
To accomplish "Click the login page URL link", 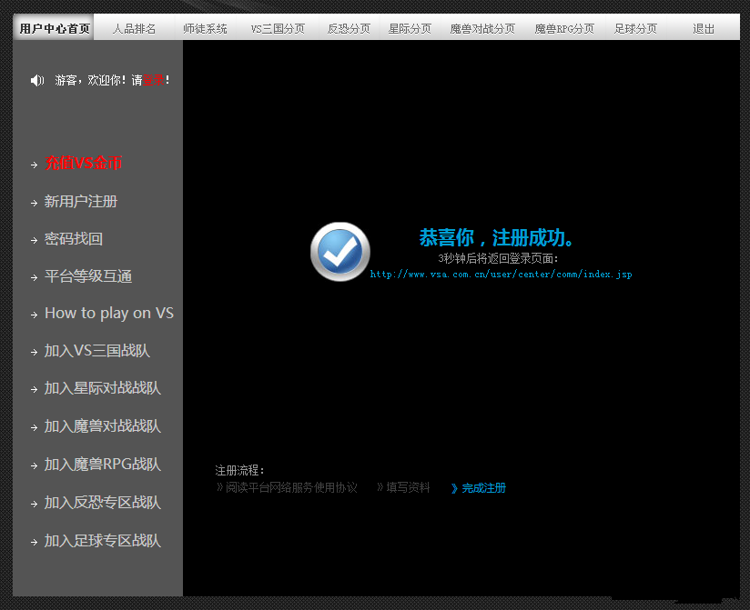I will click(x=501, y=274).
